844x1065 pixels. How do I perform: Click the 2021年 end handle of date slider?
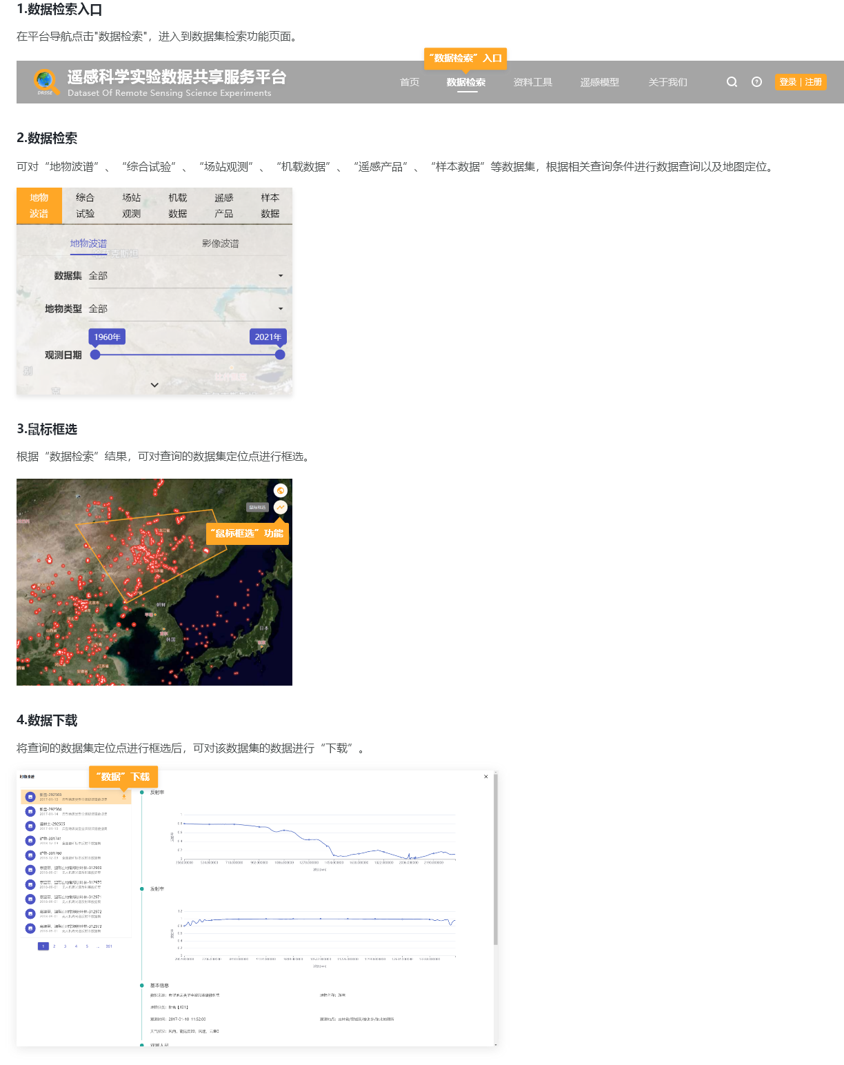click(280, 355)
